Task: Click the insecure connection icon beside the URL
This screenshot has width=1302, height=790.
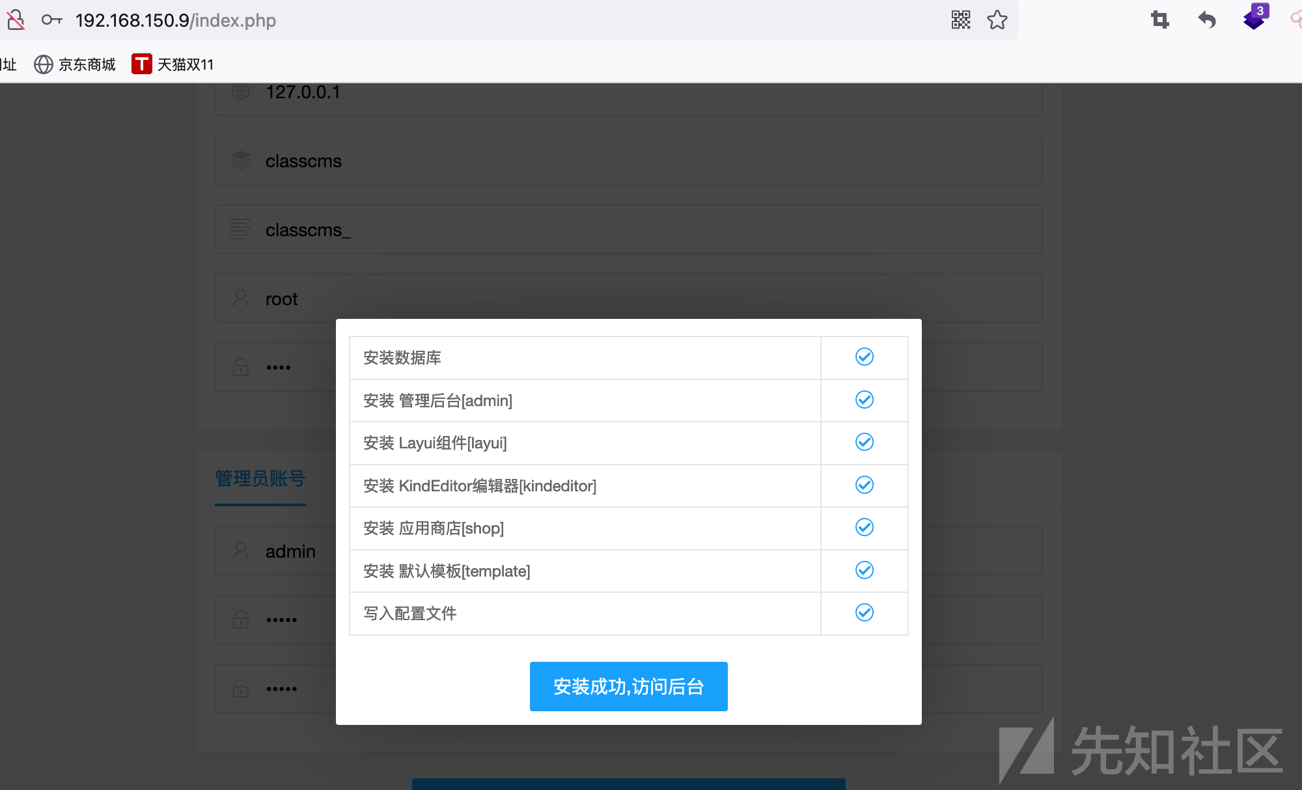Action: [16, 20]
